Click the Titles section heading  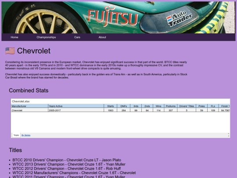tap(15, 150)
